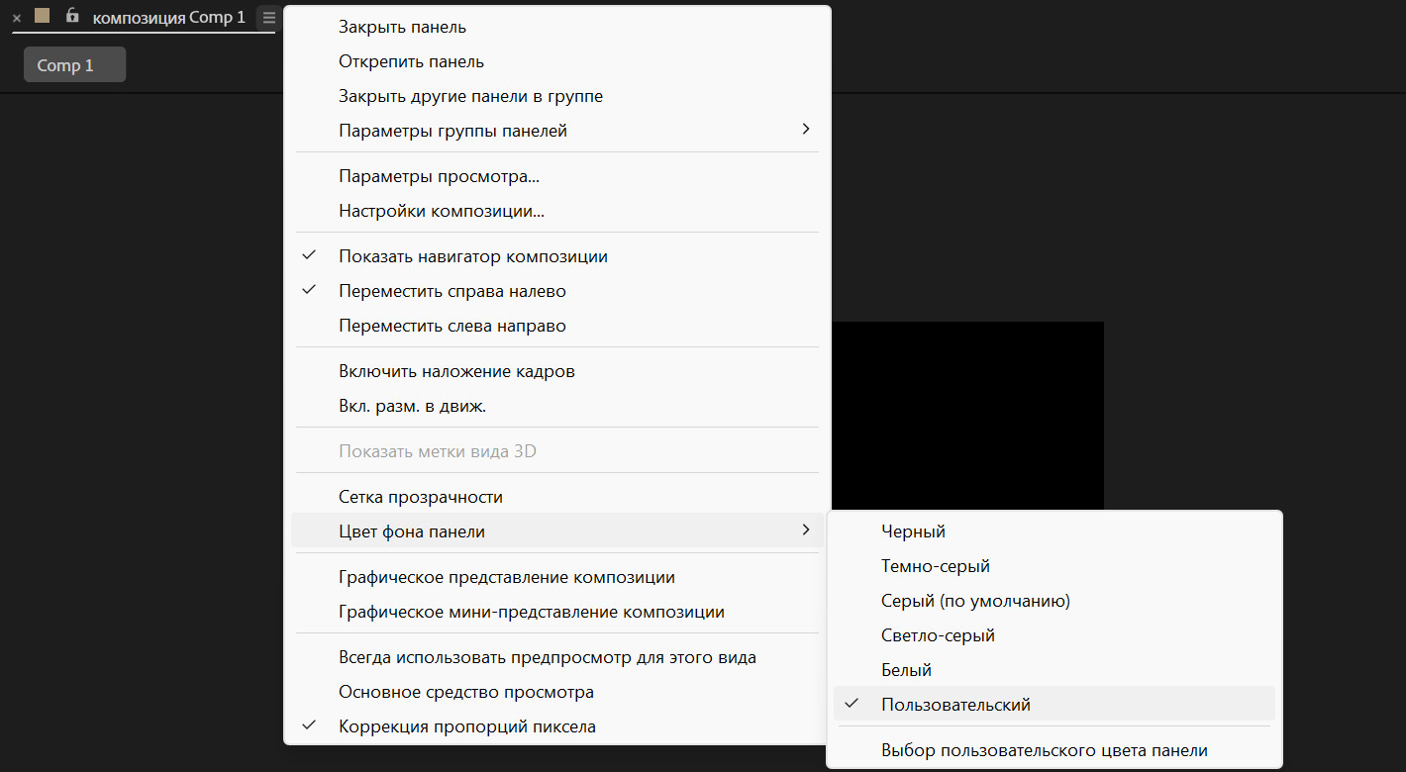Viewport: 1406px width, 772px height.
Task: Toggle Коррекция пропорций пиксела option
Action: point(466,726)
